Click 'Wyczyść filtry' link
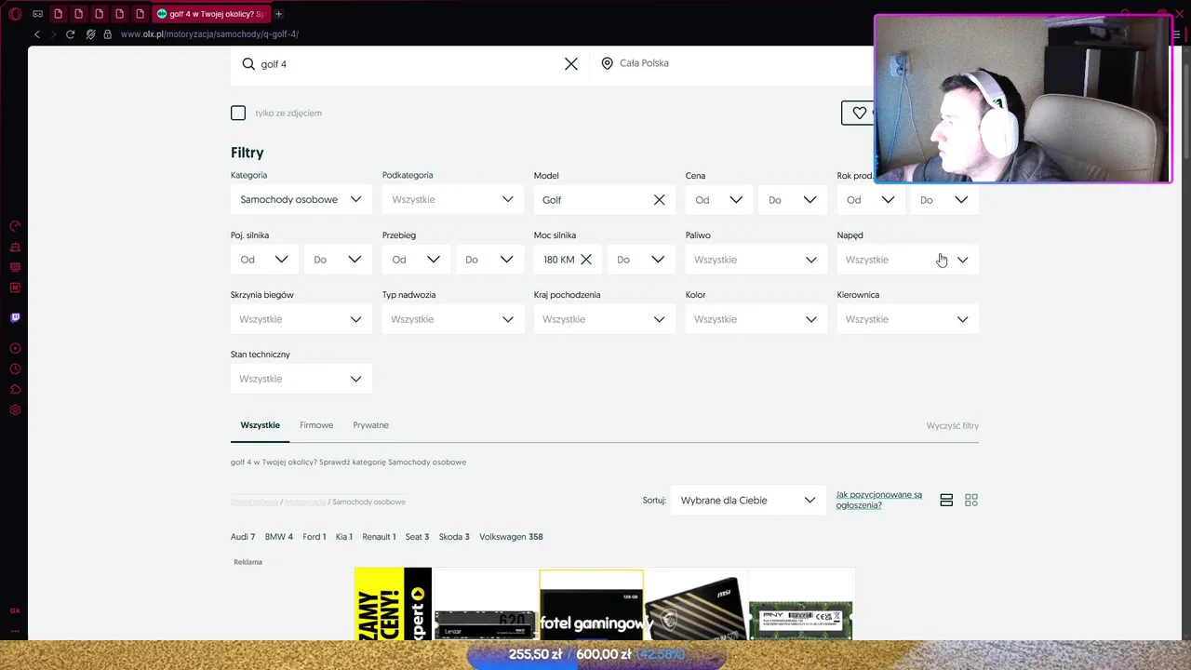 953,426
